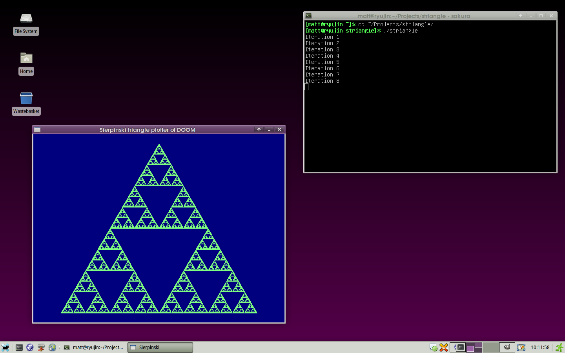The image size is (565, 353).
Task: Click the clock showing 10:11:58
Action: pos(540,348)
